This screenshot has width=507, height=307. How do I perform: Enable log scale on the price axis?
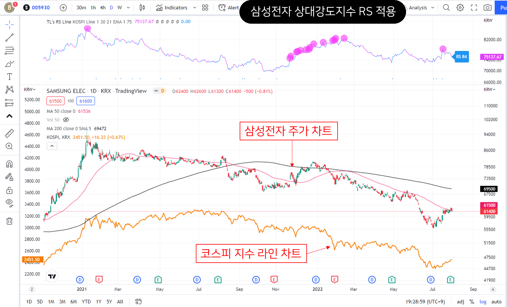(x=483, y=302)
